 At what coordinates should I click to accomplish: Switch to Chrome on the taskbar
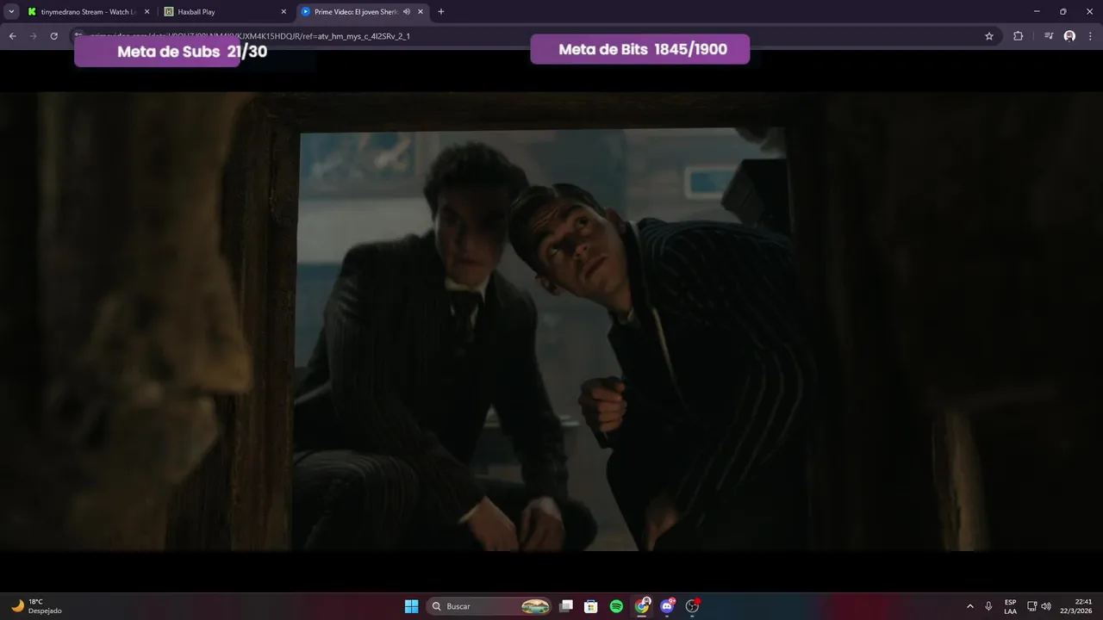point(642,606)
